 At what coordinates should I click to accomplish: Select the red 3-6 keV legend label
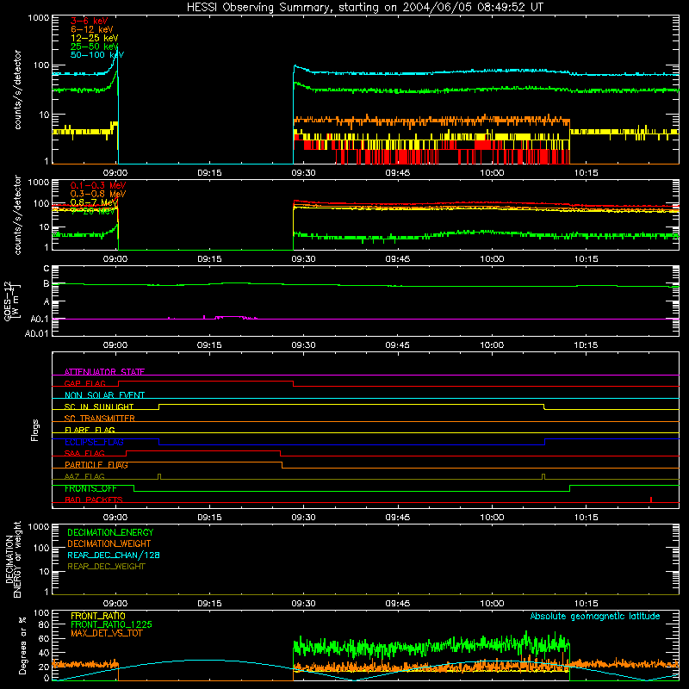click(90, 21)
